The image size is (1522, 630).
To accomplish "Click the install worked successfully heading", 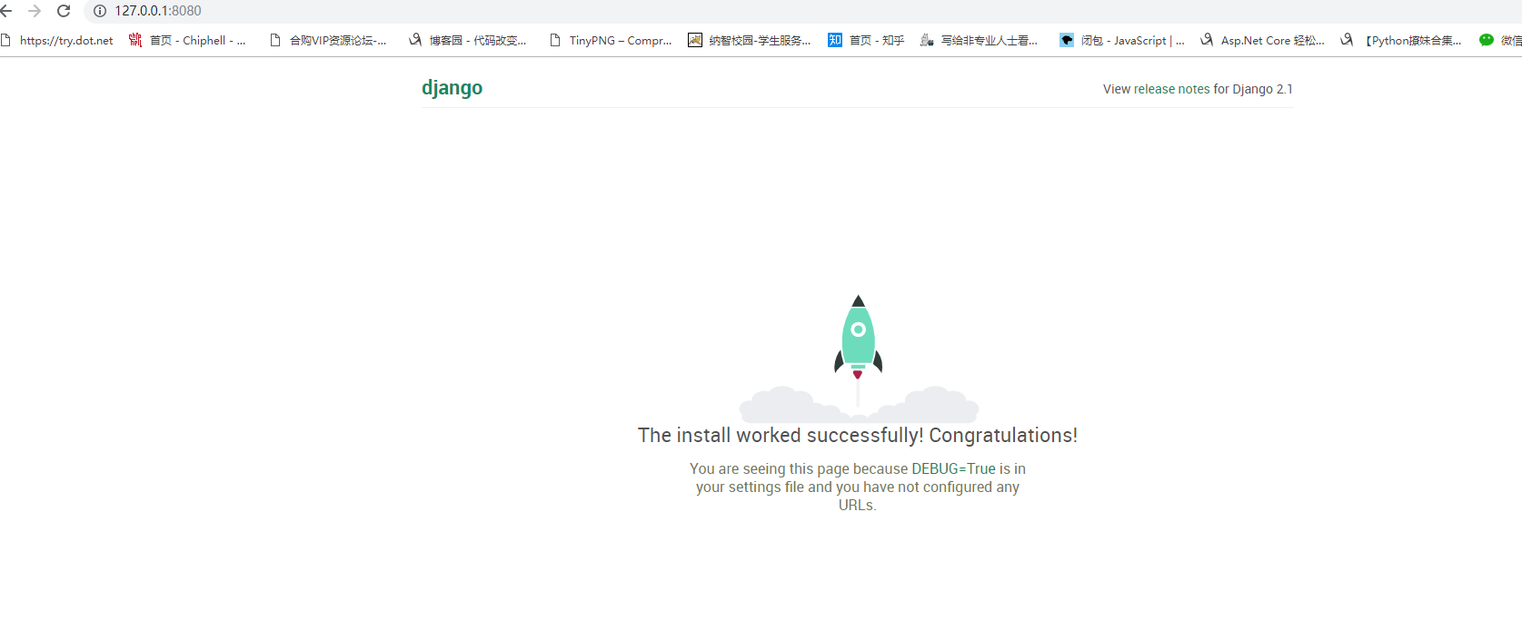I will coord(858,436).
